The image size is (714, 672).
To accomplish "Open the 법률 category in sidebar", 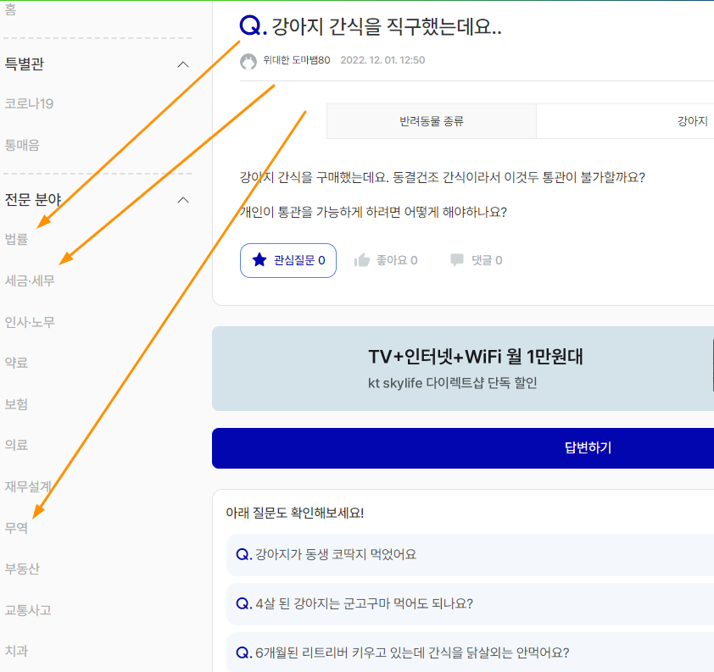I will pyautogui.click(x=17, y=240).
